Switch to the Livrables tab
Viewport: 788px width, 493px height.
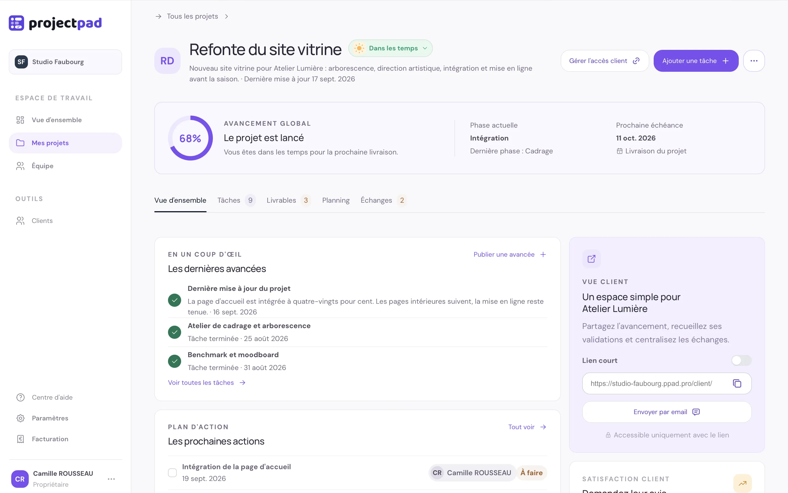pos(288,200)
